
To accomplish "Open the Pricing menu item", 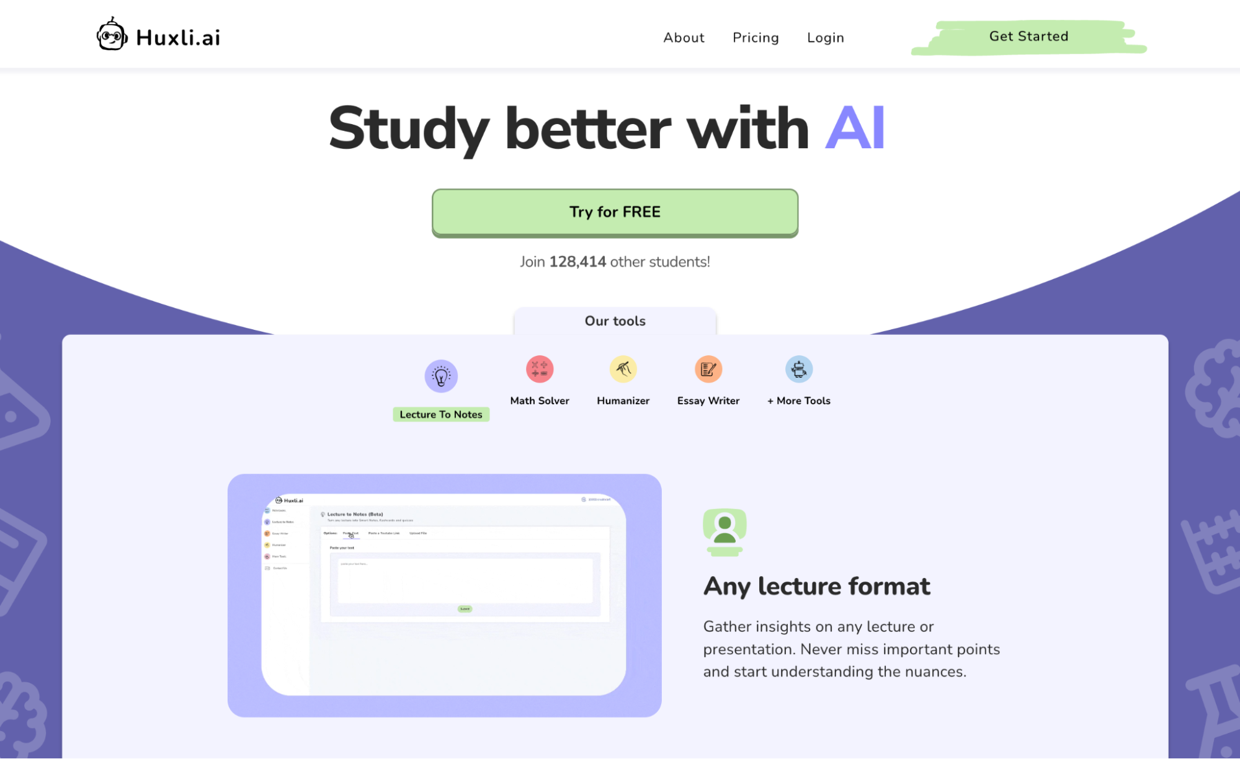I will [x=755, y=37].
